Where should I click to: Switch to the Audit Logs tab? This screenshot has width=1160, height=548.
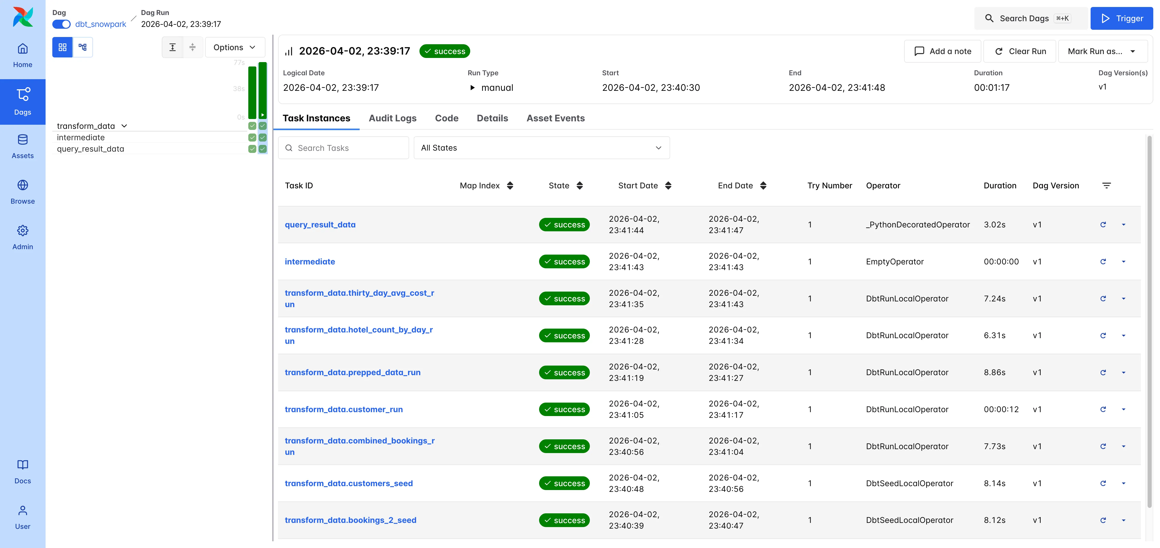(392, 118)
